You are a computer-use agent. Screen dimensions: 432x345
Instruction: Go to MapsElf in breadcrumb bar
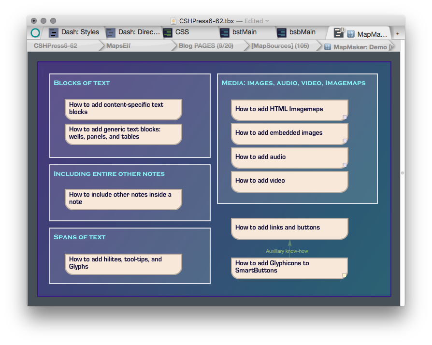[x=118, y=46]
